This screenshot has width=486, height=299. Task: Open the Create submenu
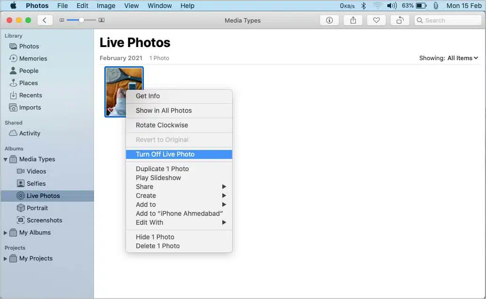(179, 196)
